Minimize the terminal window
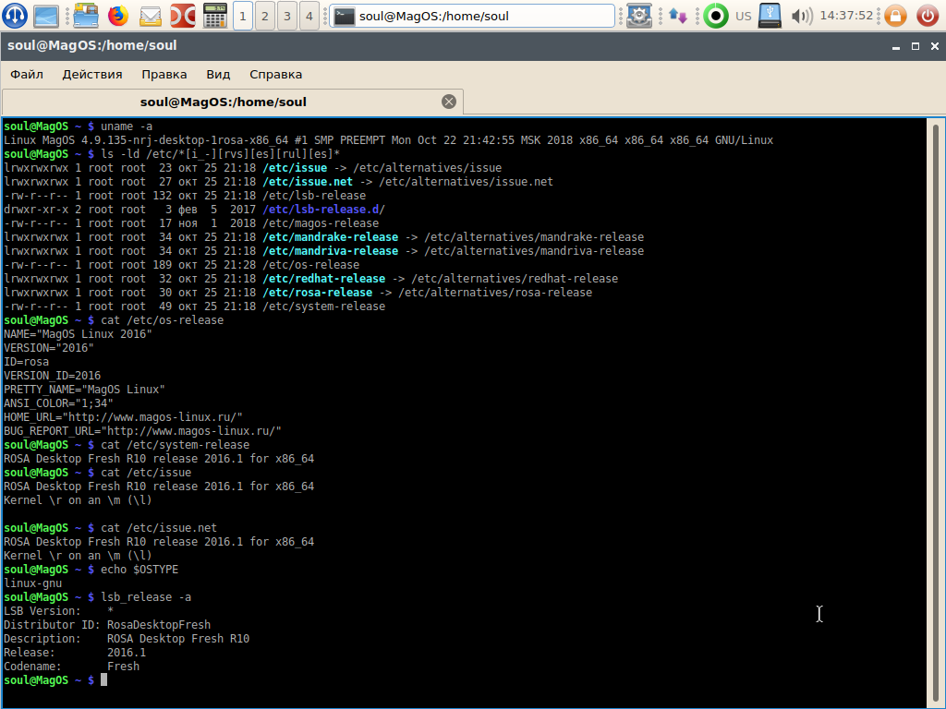The height and width of the screenshot is (709, 946). 896,46
